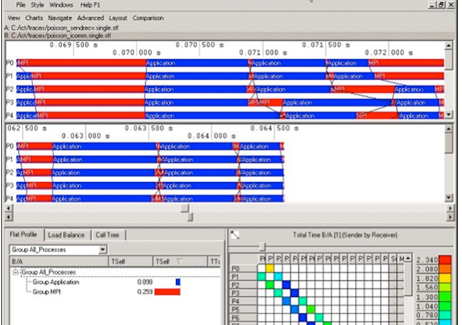The image size is (462, 325).
Task: Click the B/A column header
Action: pyautogui.click(x=59, y=261)
